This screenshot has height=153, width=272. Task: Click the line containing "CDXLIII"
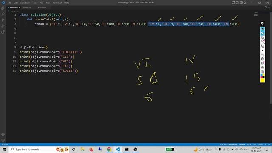tap(51, 52)
